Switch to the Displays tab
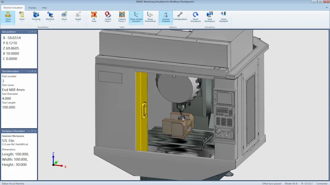This screenshot has height=185, width=330. click(32, 8)
